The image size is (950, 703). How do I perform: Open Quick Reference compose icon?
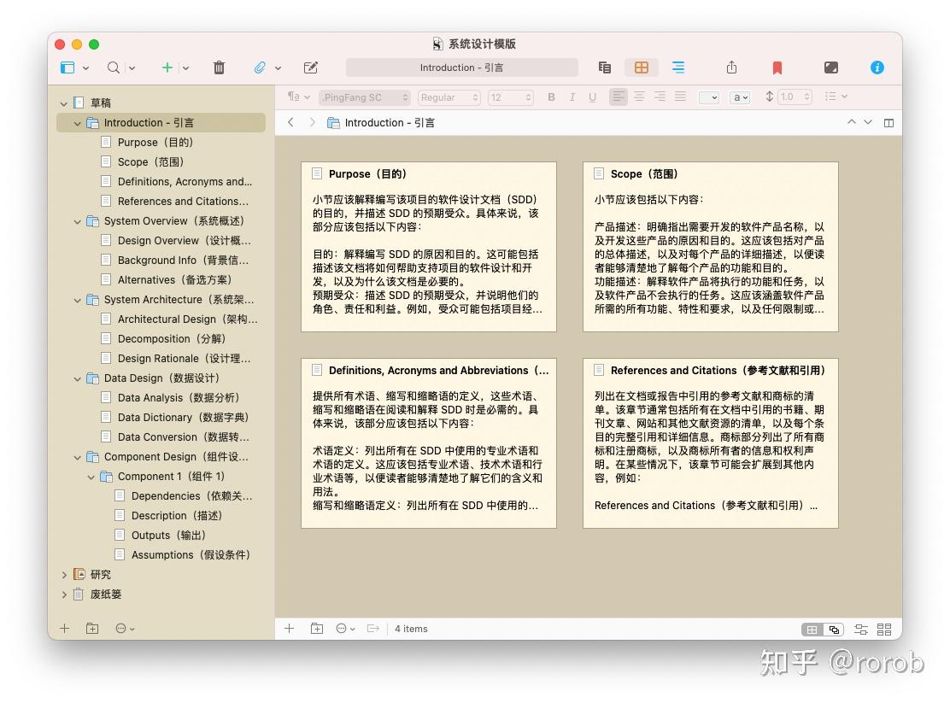311,67
